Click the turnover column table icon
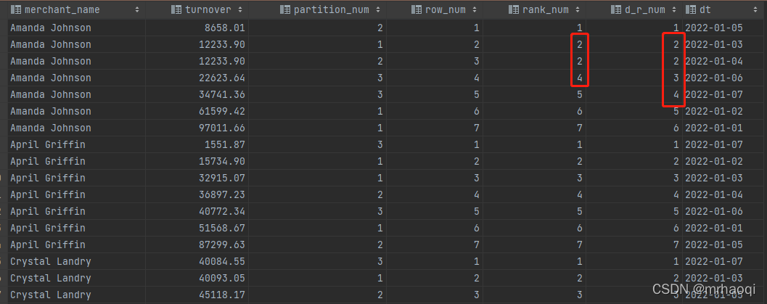The image size is (767, 304). (176, 9)
